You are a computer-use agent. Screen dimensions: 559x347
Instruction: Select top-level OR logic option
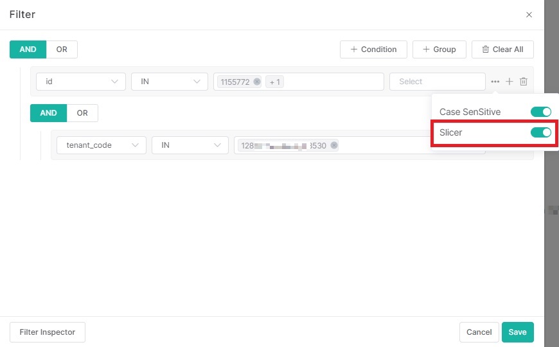click(62, 49)
